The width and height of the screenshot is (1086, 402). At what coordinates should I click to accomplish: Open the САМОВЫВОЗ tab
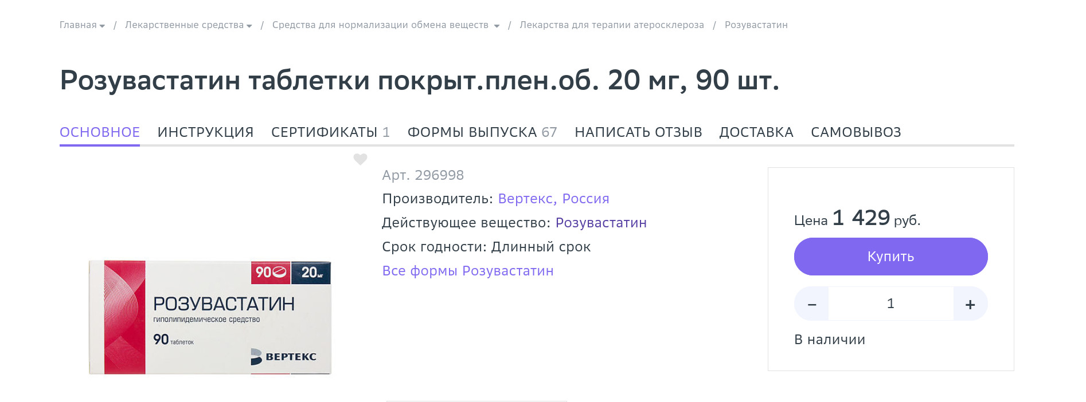(855, 132)
